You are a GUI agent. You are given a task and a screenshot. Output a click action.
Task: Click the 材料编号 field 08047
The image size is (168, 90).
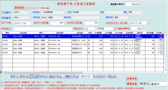pyautogui.click(x=21, y=18)
